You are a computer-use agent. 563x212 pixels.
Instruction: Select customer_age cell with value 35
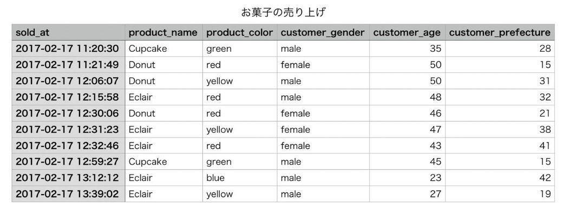tap(407, 49)
